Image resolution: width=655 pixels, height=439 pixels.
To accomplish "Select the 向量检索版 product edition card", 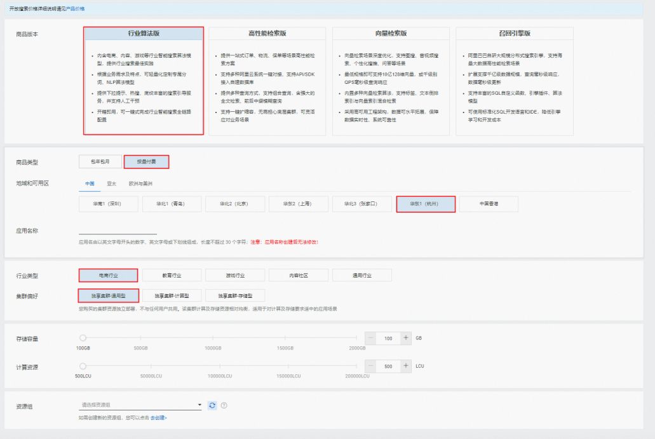I will click(391, 81).
